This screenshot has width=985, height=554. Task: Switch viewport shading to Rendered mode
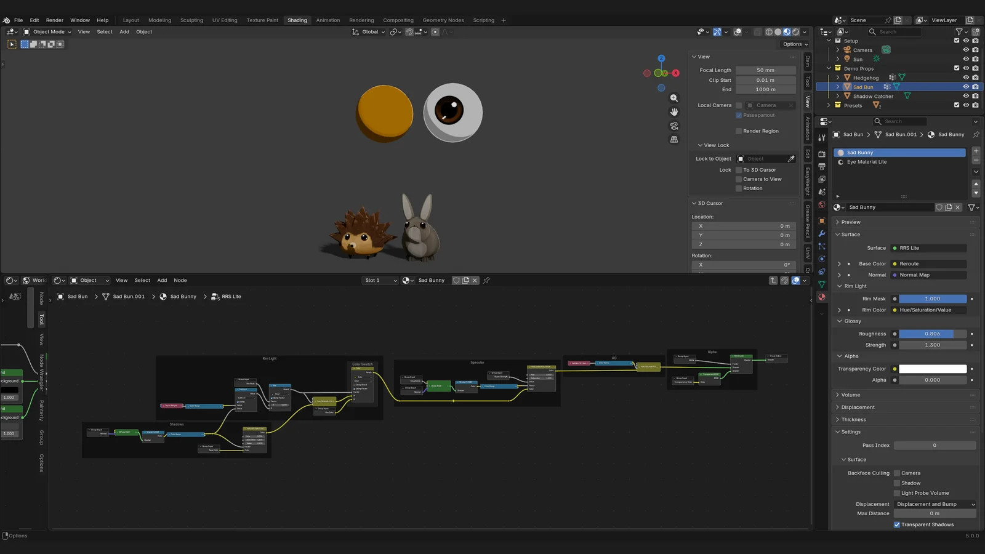coord(795,31)
